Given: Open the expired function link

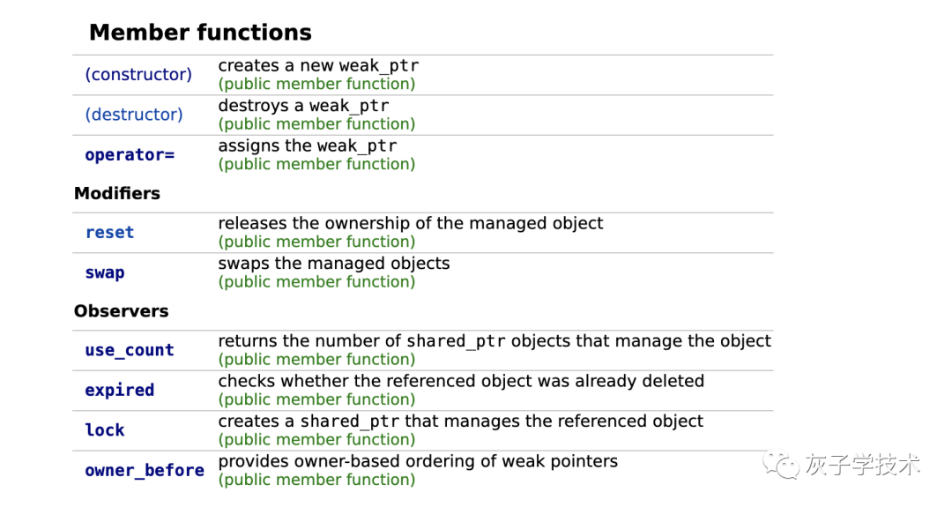Looking at the screenshot, I should tap(120, 390).
